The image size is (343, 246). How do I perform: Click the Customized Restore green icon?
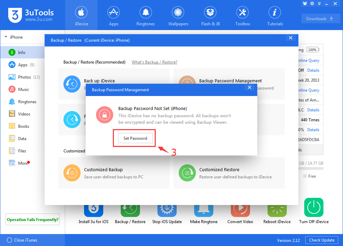187,173
